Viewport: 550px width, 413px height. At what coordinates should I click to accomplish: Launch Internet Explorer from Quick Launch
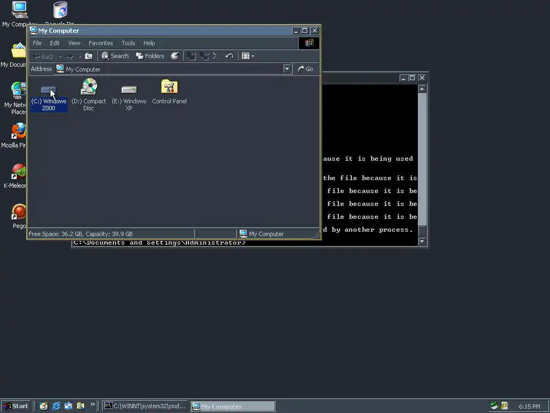56,407
